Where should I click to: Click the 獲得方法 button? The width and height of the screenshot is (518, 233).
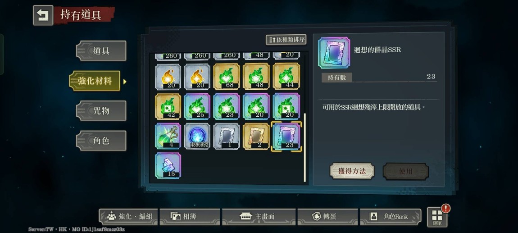pos(352,171)
